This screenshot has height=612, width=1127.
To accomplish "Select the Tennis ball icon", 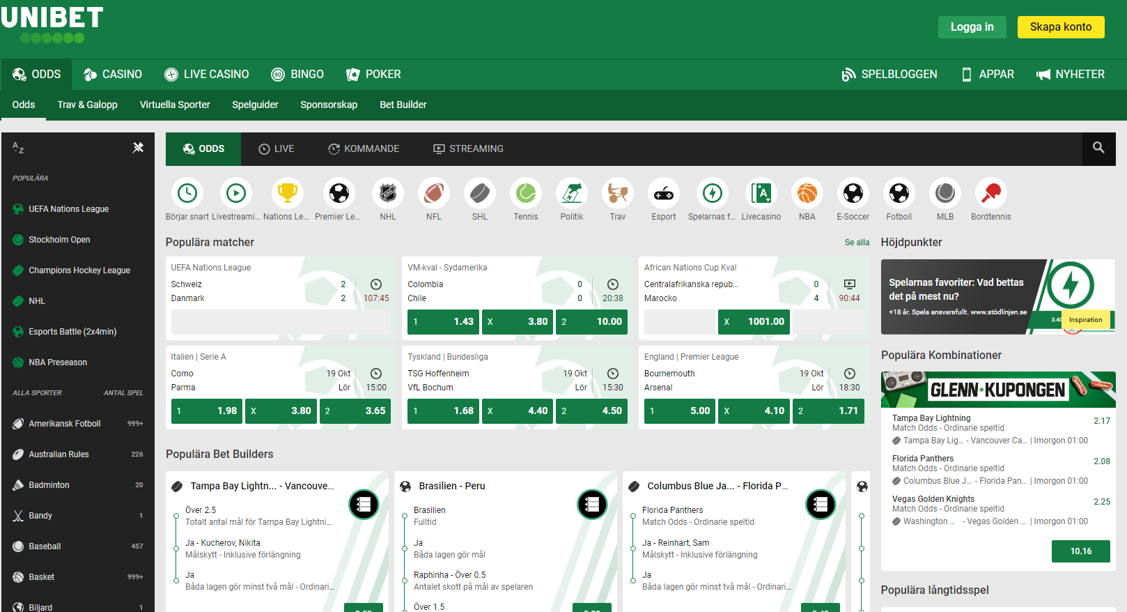I will pyautogui.click(x=526, y=193).
